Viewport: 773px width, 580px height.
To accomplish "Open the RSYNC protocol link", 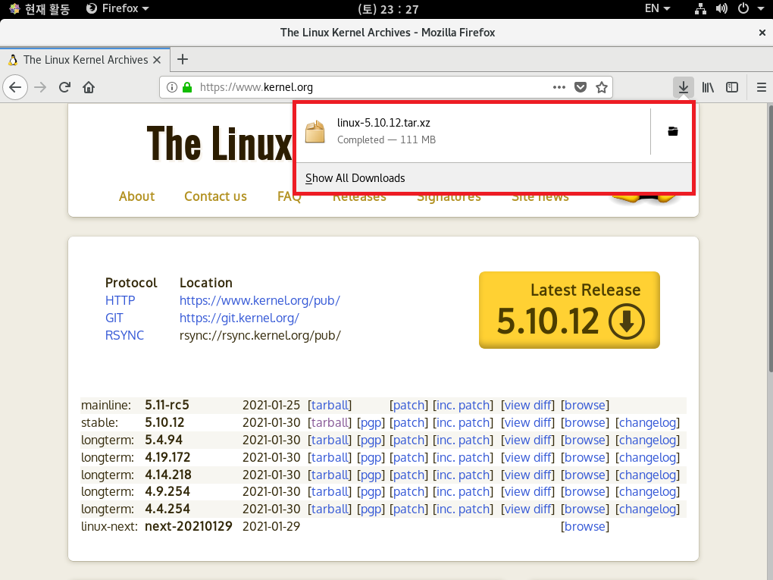I will (x=124, y=335).
